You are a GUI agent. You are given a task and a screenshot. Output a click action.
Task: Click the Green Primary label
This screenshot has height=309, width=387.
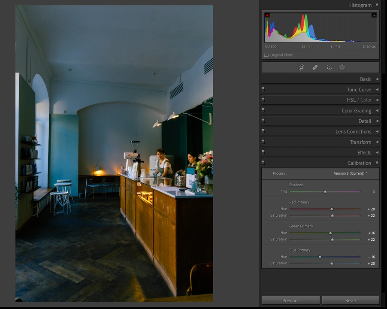click(301, 226)
